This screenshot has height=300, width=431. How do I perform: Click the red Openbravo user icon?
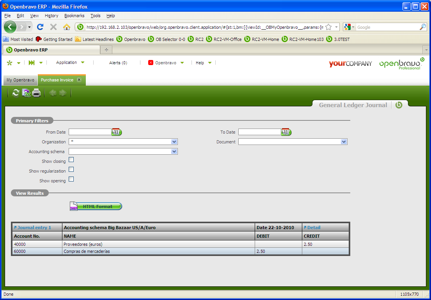point(151,63)
